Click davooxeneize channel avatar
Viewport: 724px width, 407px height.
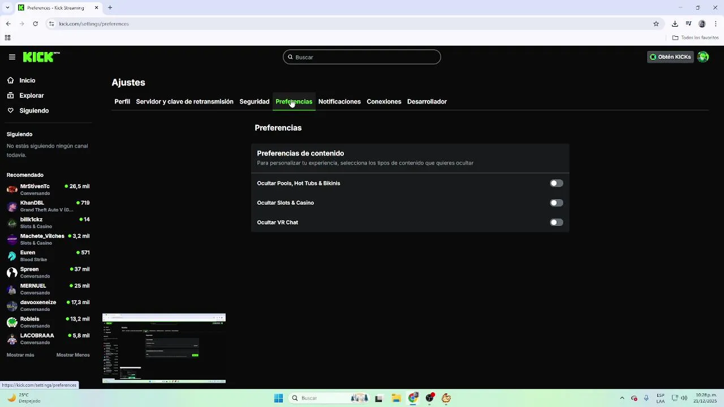[x=12, y=306]
